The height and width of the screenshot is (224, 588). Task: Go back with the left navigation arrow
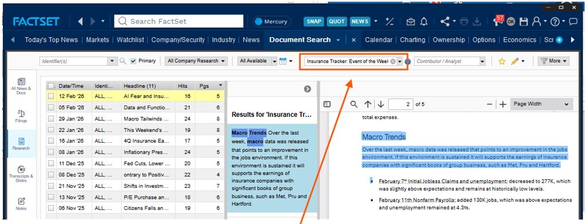(x=80, y=21)
